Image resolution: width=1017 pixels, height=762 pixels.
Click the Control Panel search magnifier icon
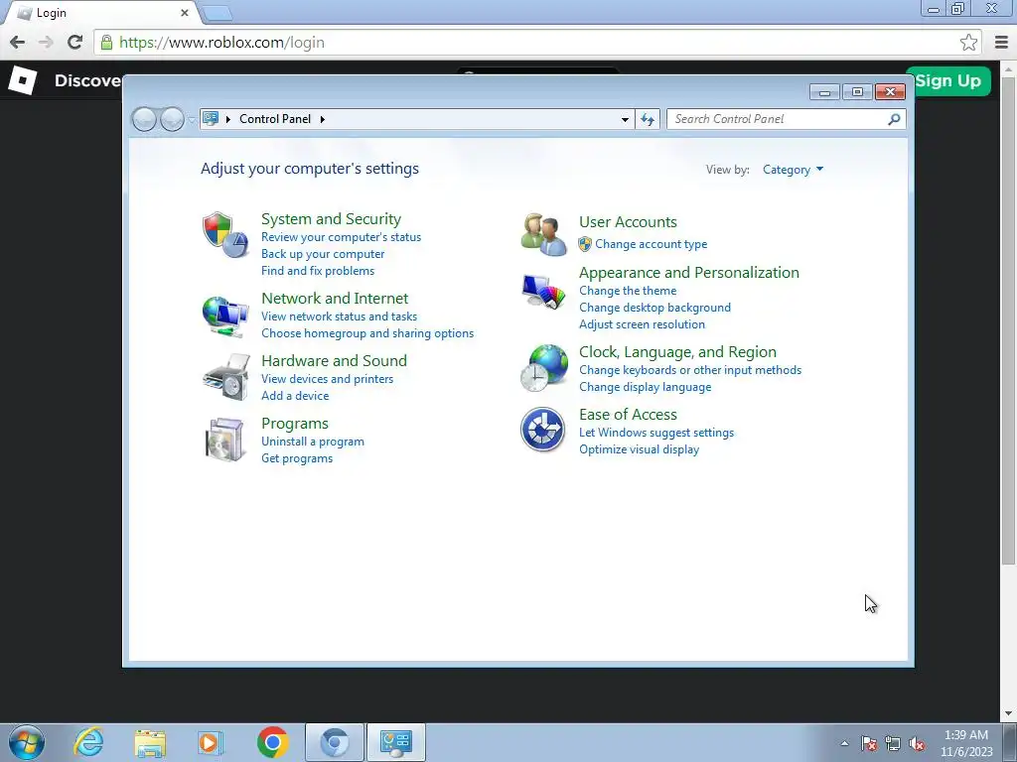(x=894, y=119)
